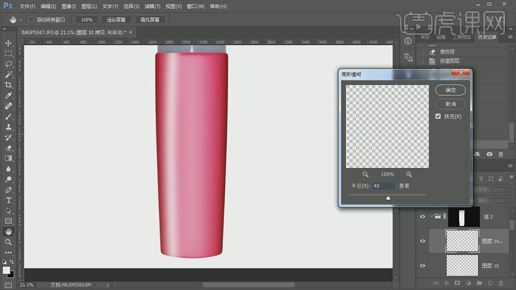
Task: Click 确定 in Gaussian Blur dialog
Action: point(450,90)
